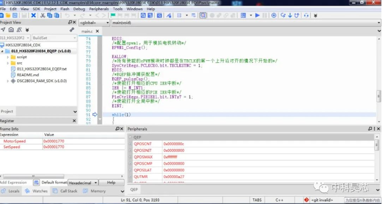
Task: Click the Help button in Frame Info
Action: (x=111, y=183)
